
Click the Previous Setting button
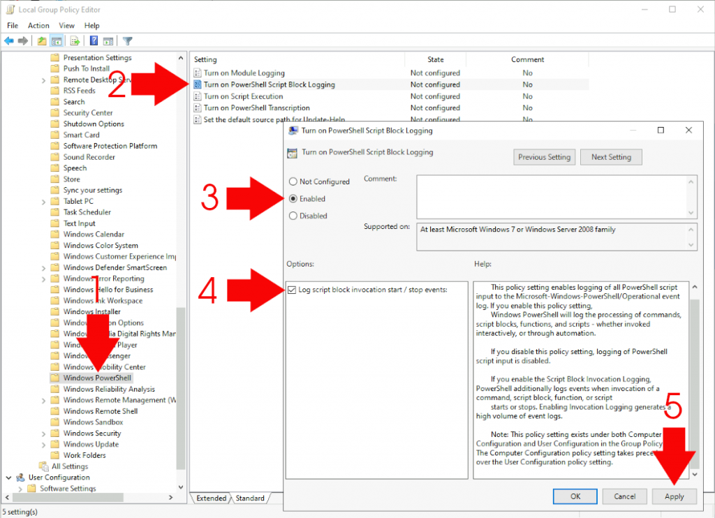point(544,157)
